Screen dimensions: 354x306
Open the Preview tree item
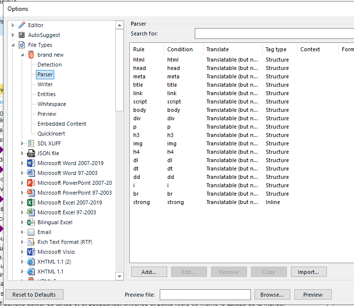point(47,114)
